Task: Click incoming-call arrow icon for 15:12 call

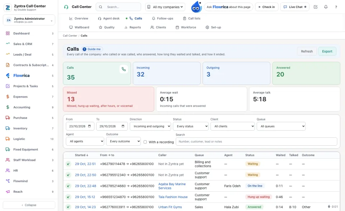Action: pos(68,197)
